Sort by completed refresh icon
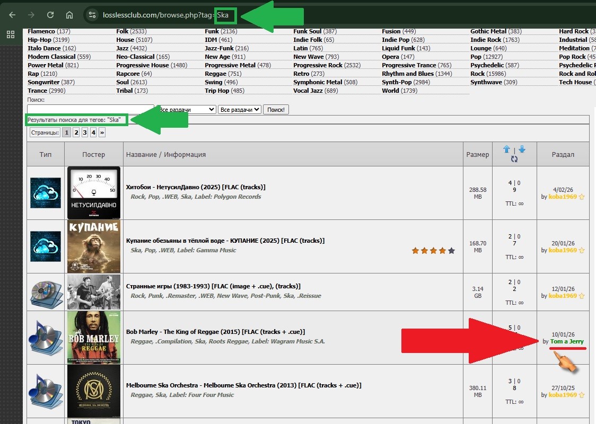Viewport: 596px width, 424px height. (x=514, y=159)
